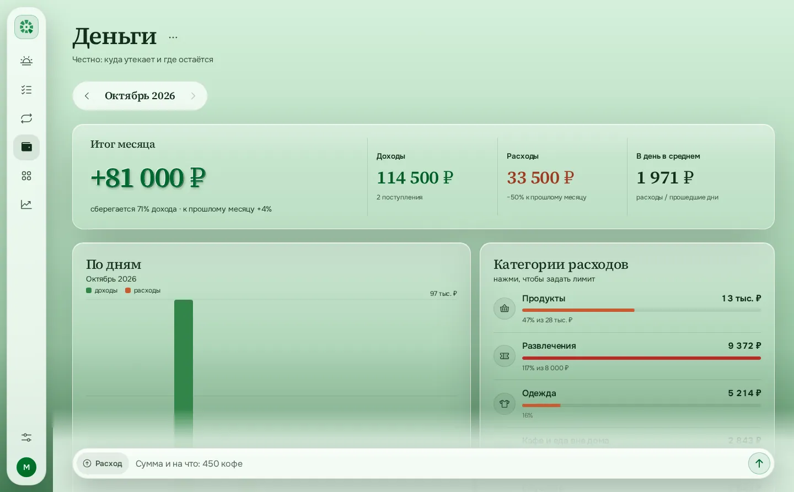The width and height of the screenshot is (794, 492).
Task: Toggle the Расход entry type button
Action: pos(103,463)
